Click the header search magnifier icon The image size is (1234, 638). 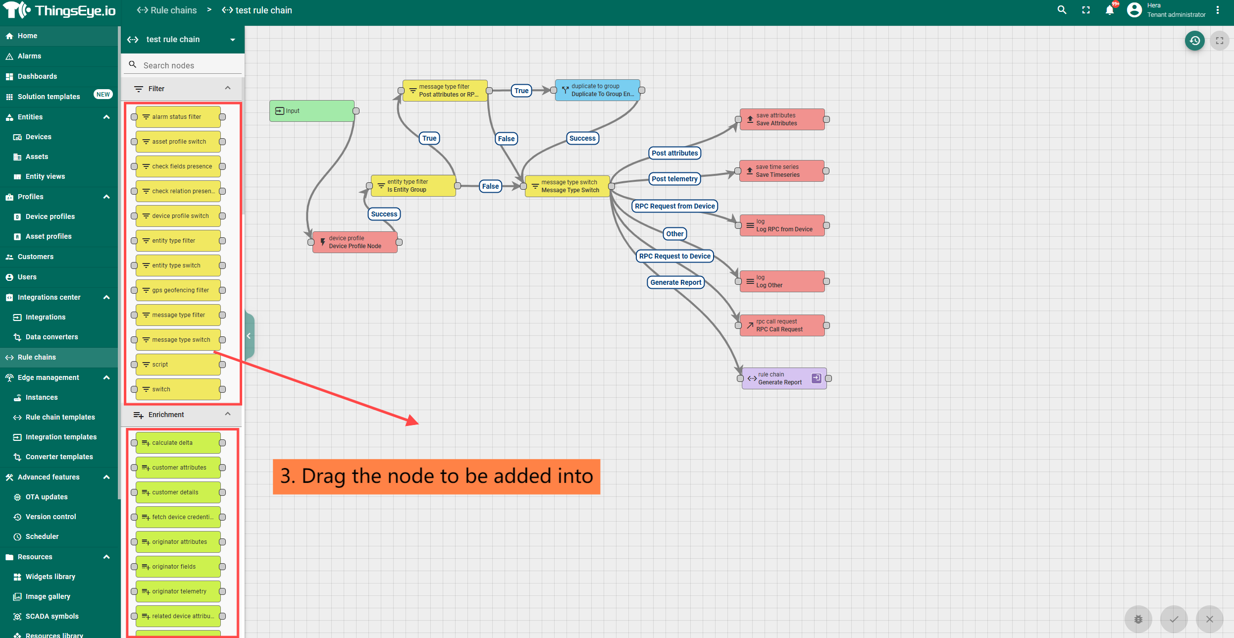[1062, 10]
